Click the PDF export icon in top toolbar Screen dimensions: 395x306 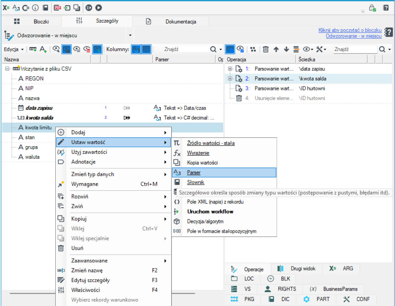57,8
